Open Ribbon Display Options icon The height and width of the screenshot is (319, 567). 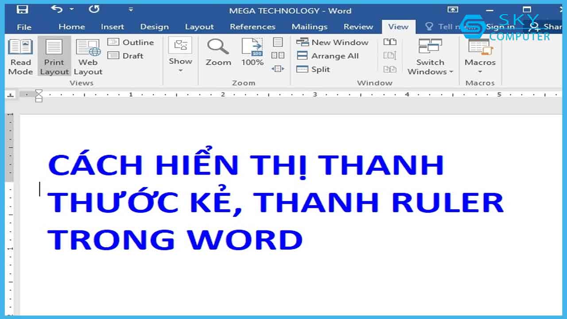(x=453, y=9)
